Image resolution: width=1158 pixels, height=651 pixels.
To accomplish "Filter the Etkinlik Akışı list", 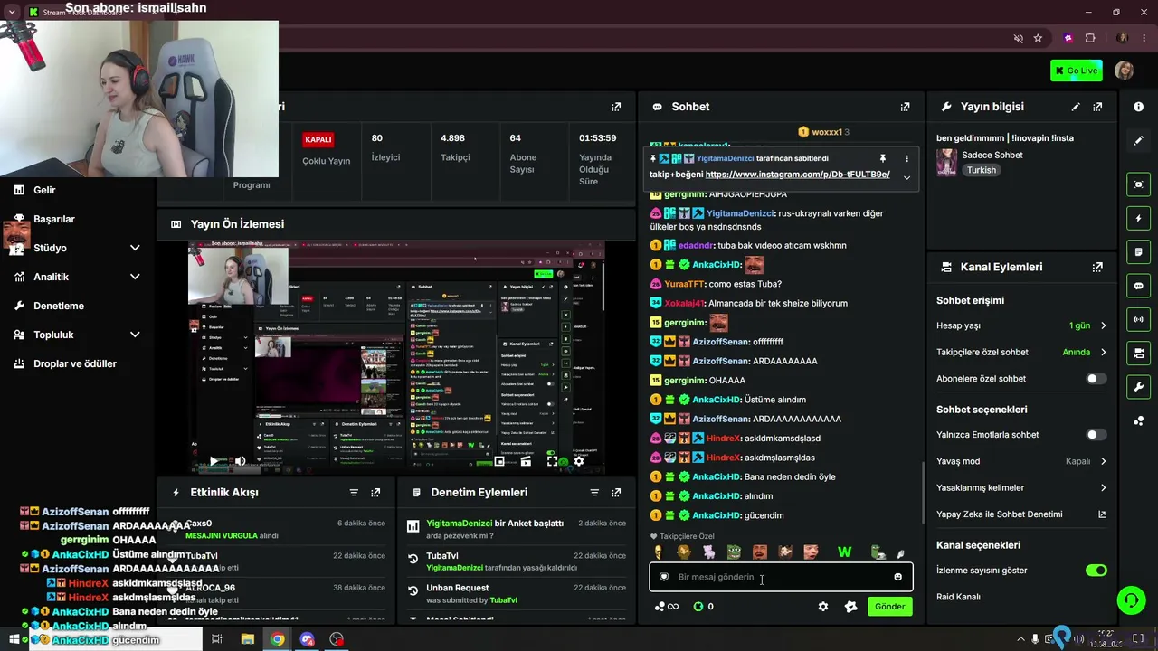I will (x=354, y=493).
